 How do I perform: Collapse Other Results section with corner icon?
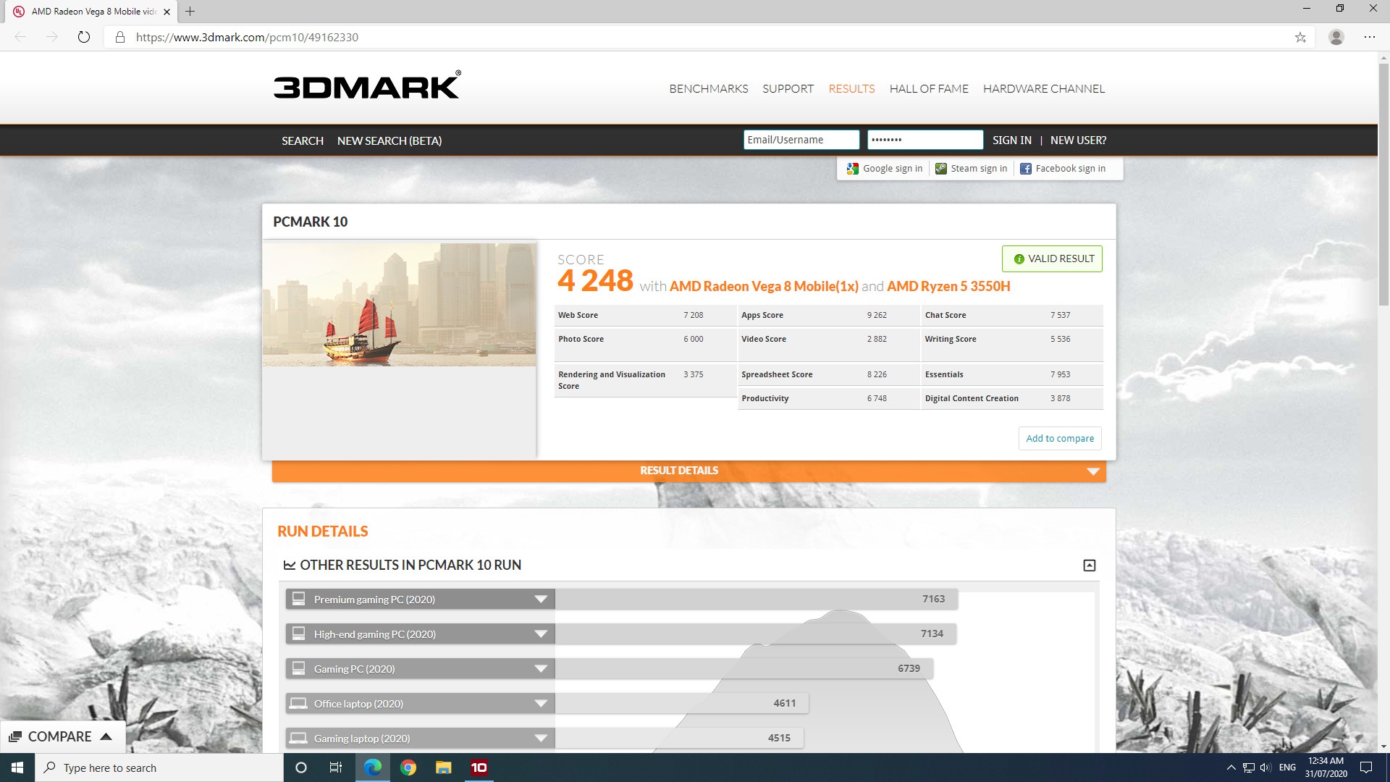point(1090,566)
